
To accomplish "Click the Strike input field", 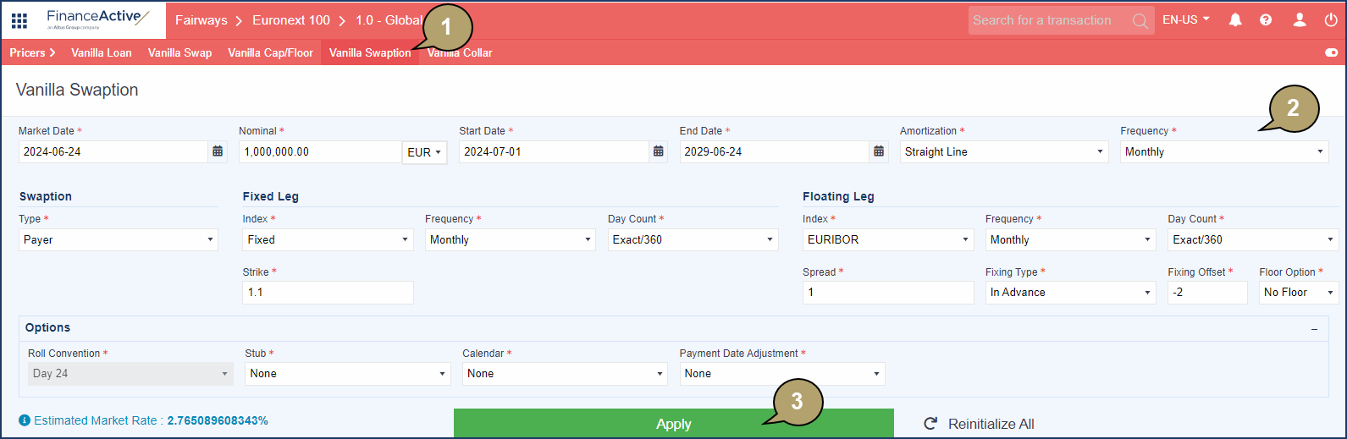I will coord(328,293).
